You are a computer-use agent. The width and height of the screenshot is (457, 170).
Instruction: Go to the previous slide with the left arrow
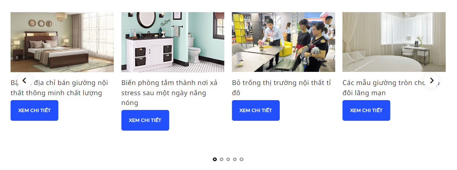[x=24, y=80]
